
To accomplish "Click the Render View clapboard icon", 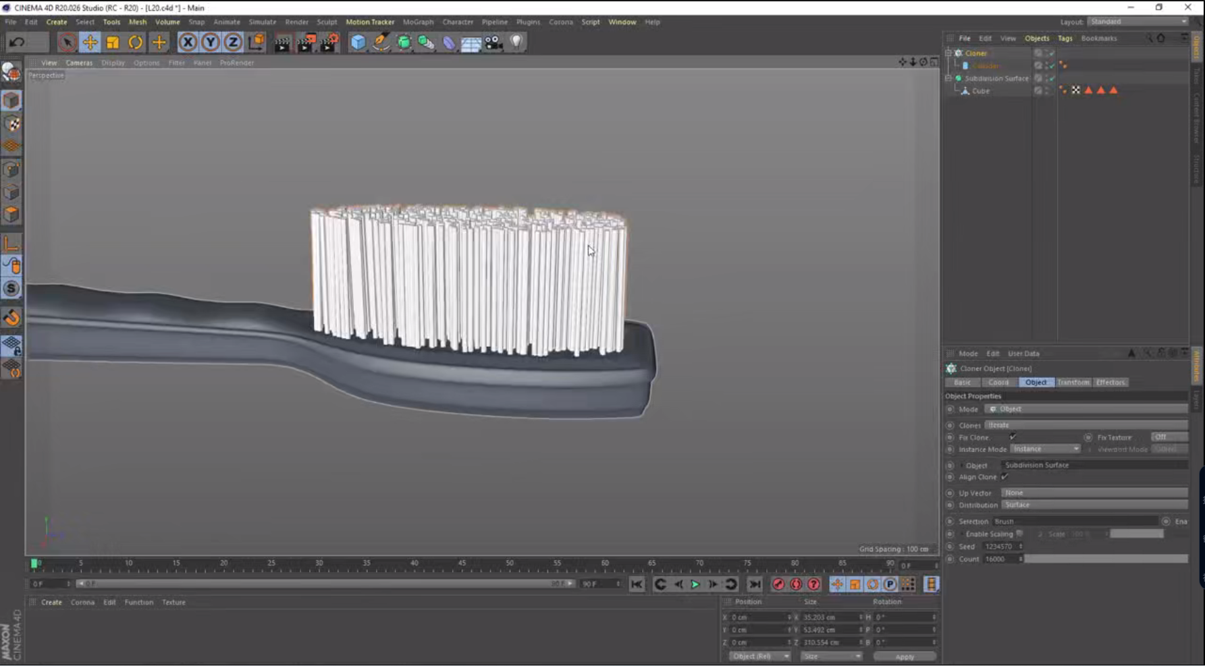I will pyautogui.click(x=282, y=42).
